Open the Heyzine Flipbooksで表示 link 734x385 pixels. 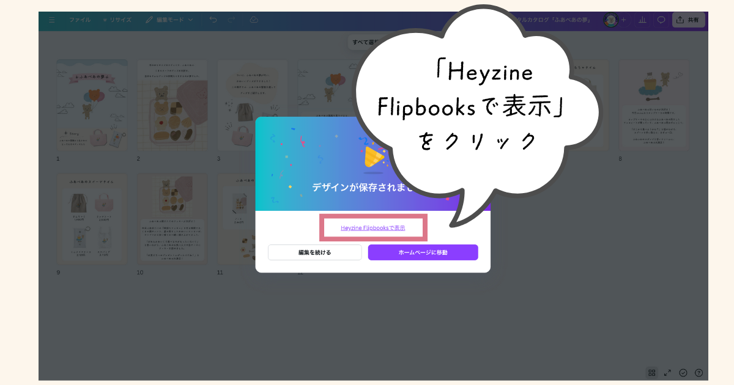click(373, 227)
